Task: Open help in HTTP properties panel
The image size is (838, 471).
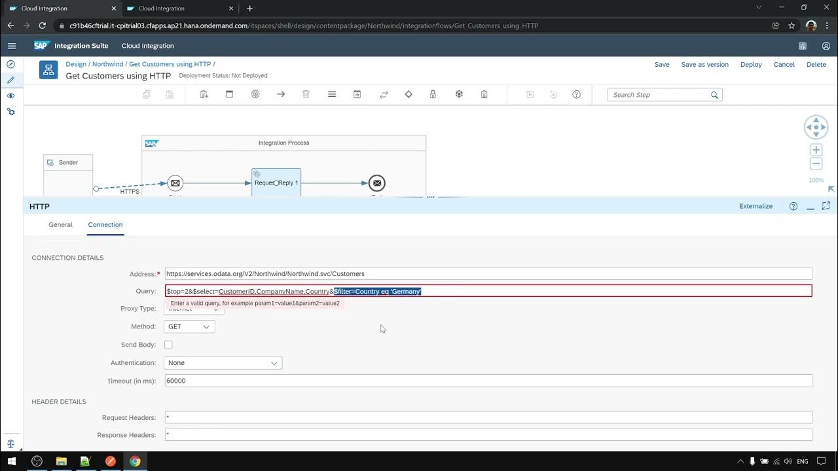Action: [793, 206]
